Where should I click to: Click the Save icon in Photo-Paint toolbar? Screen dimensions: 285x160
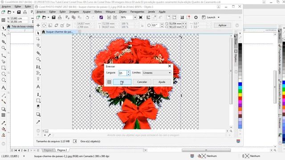coord(53,17)
